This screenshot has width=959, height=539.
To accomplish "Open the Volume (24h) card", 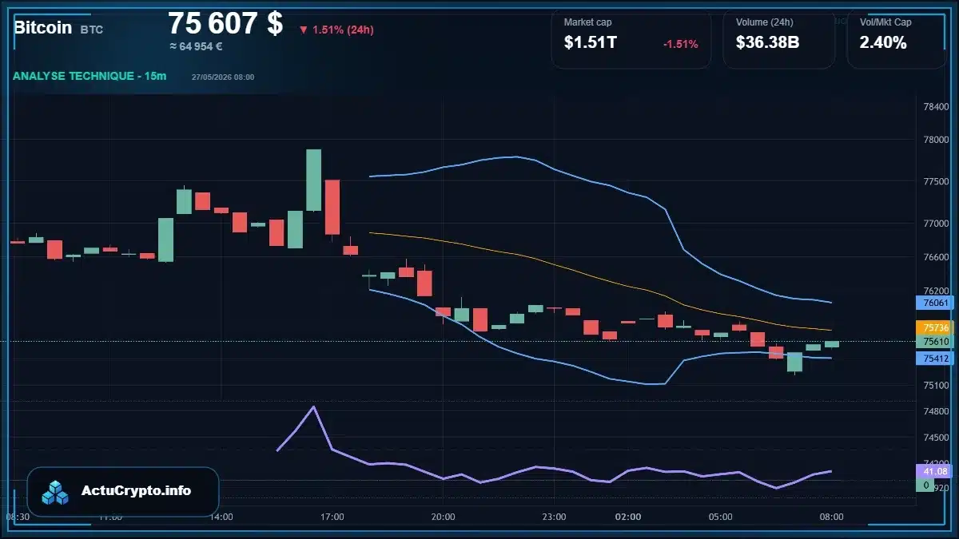I will click(779, 39).
